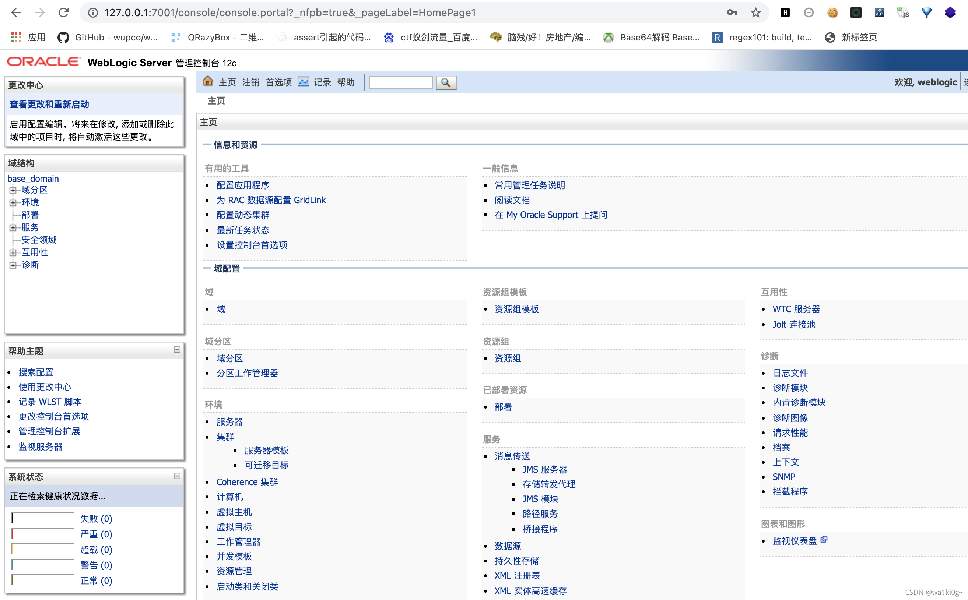The width and height of the screenshot is (968, 600).
Task: Select 部署 in the domain tree
Action: [30, 215]
